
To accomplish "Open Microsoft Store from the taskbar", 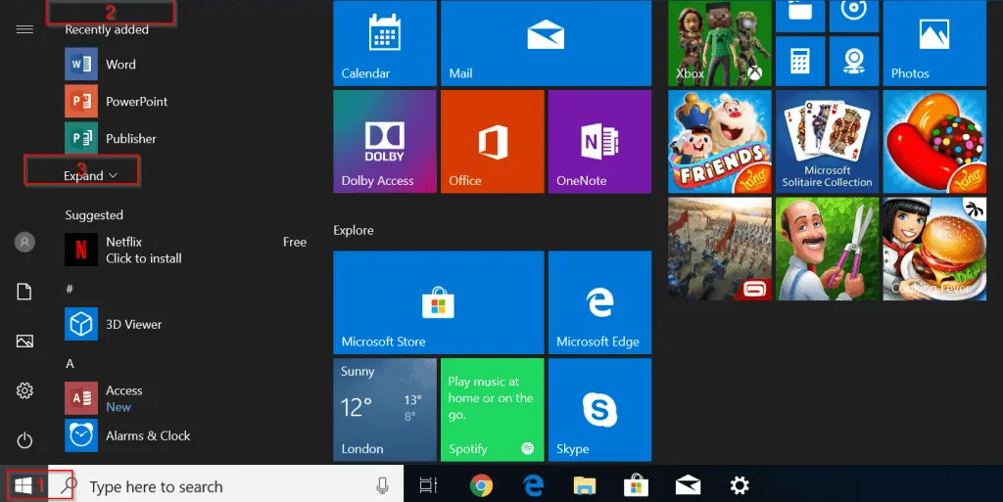I will 636,486.
